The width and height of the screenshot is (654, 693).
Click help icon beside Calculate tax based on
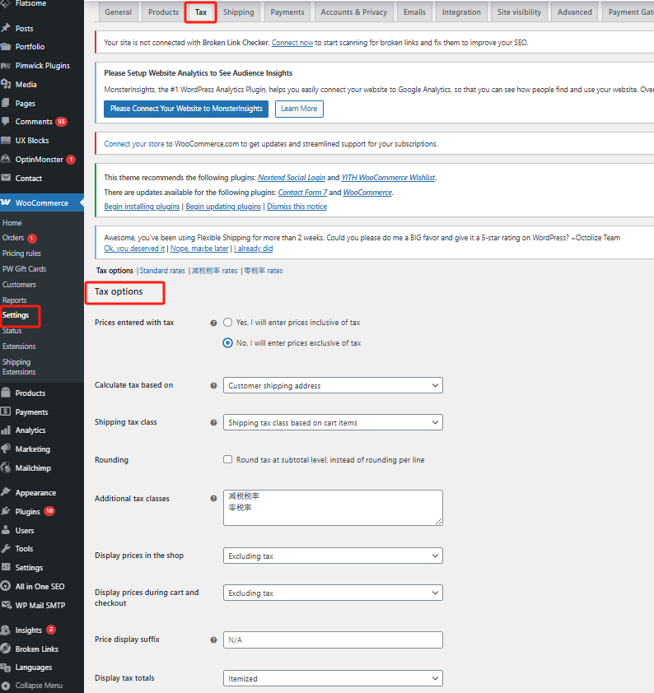click(x=213, y=385)
